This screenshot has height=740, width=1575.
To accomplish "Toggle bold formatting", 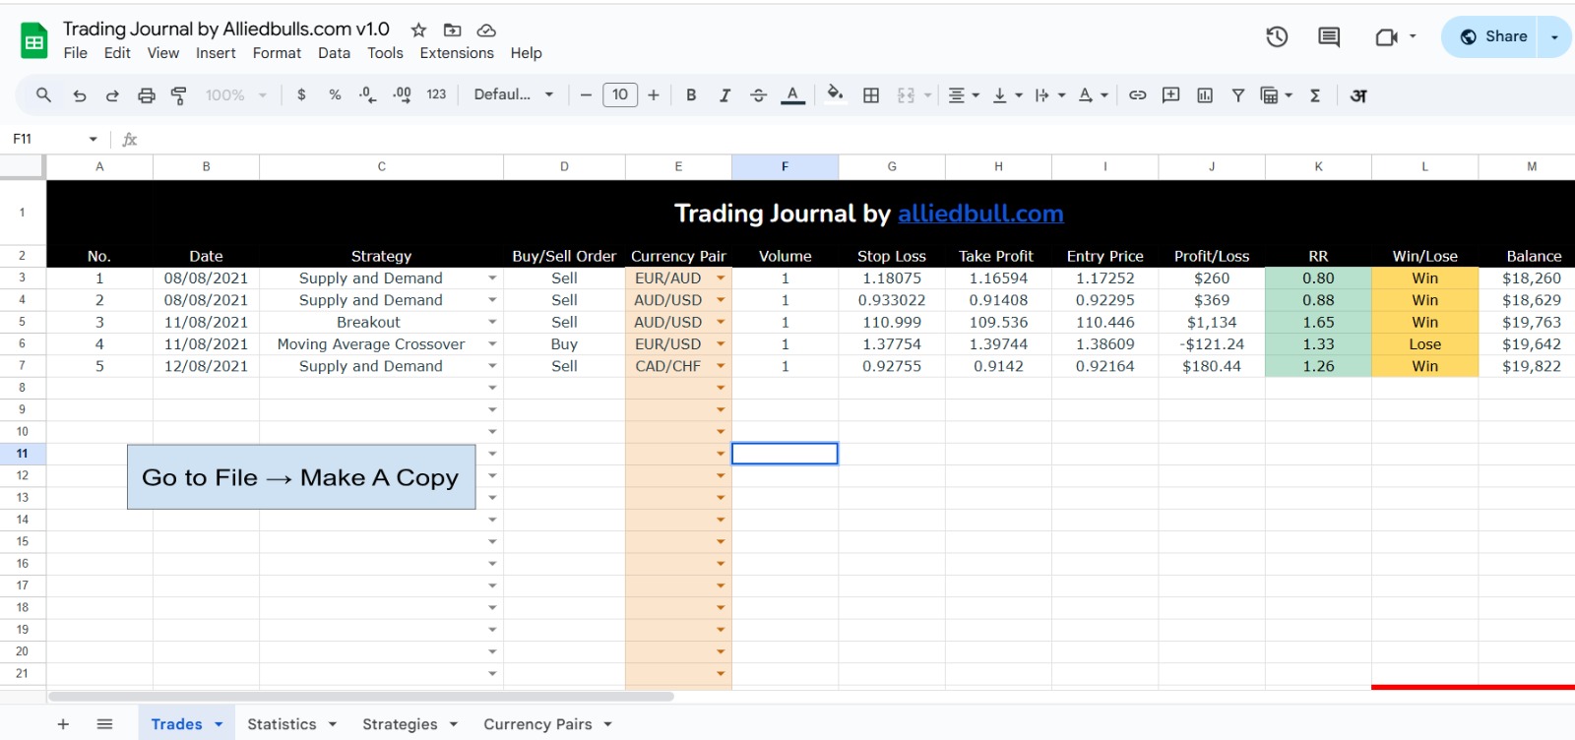I will [x=691, y=95].
